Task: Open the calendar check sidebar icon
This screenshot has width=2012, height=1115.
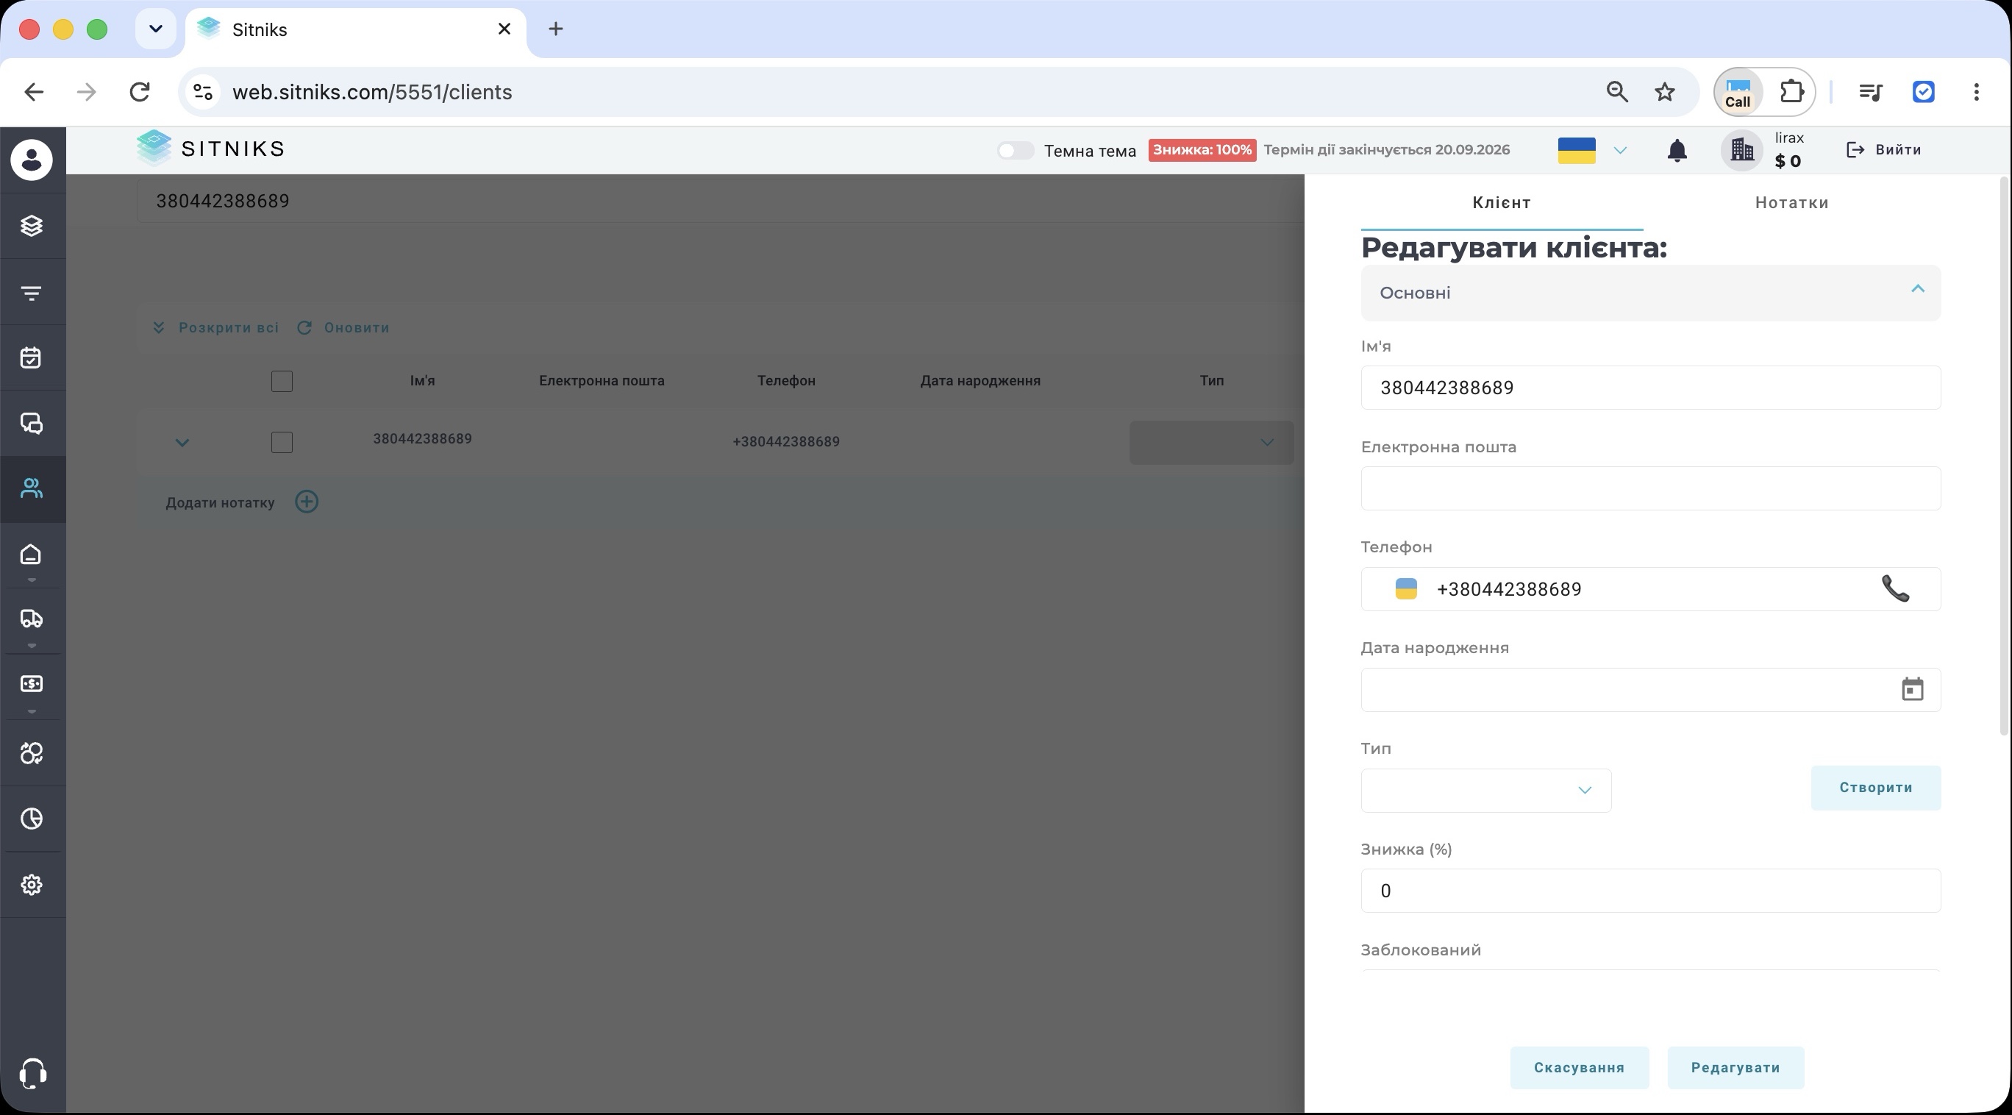Action: [x=31, y=358]
